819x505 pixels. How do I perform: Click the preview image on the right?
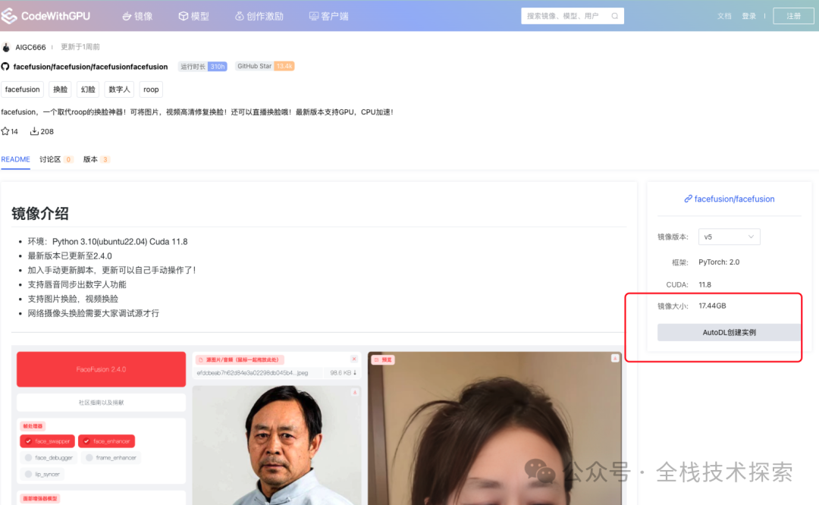[x=494, y=428]
